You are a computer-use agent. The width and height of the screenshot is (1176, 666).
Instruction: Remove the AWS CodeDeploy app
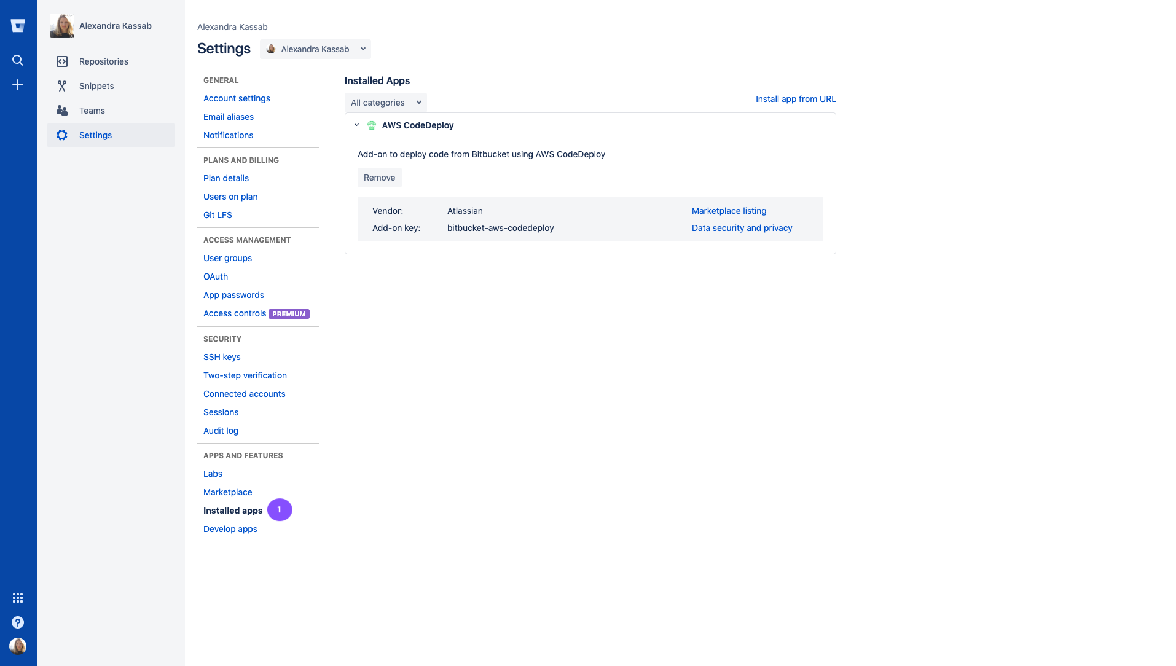pos(379,178)
